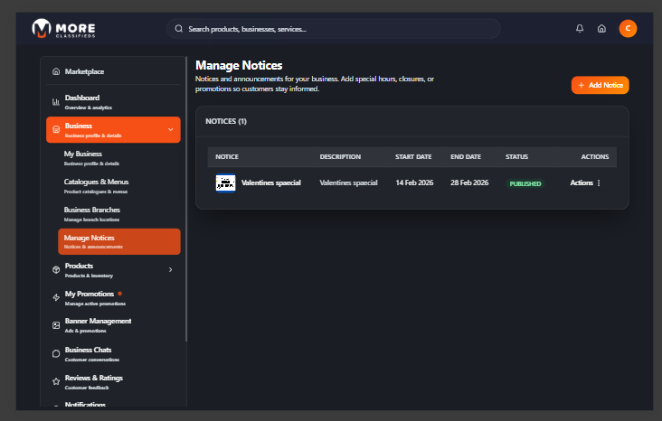Image resolution: width=662 pixels, height=421 pixels.
Task: Click the Dashboard chart icon
Action: click(56, 101)
